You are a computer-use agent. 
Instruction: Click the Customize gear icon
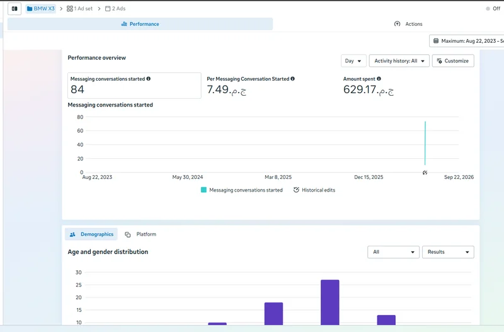coord(439,60)
